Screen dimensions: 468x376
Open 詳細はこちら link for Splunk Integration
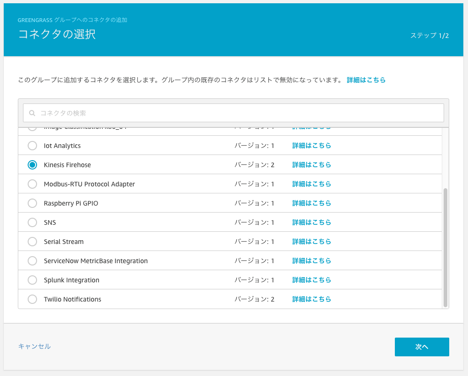tap(311, 280)
